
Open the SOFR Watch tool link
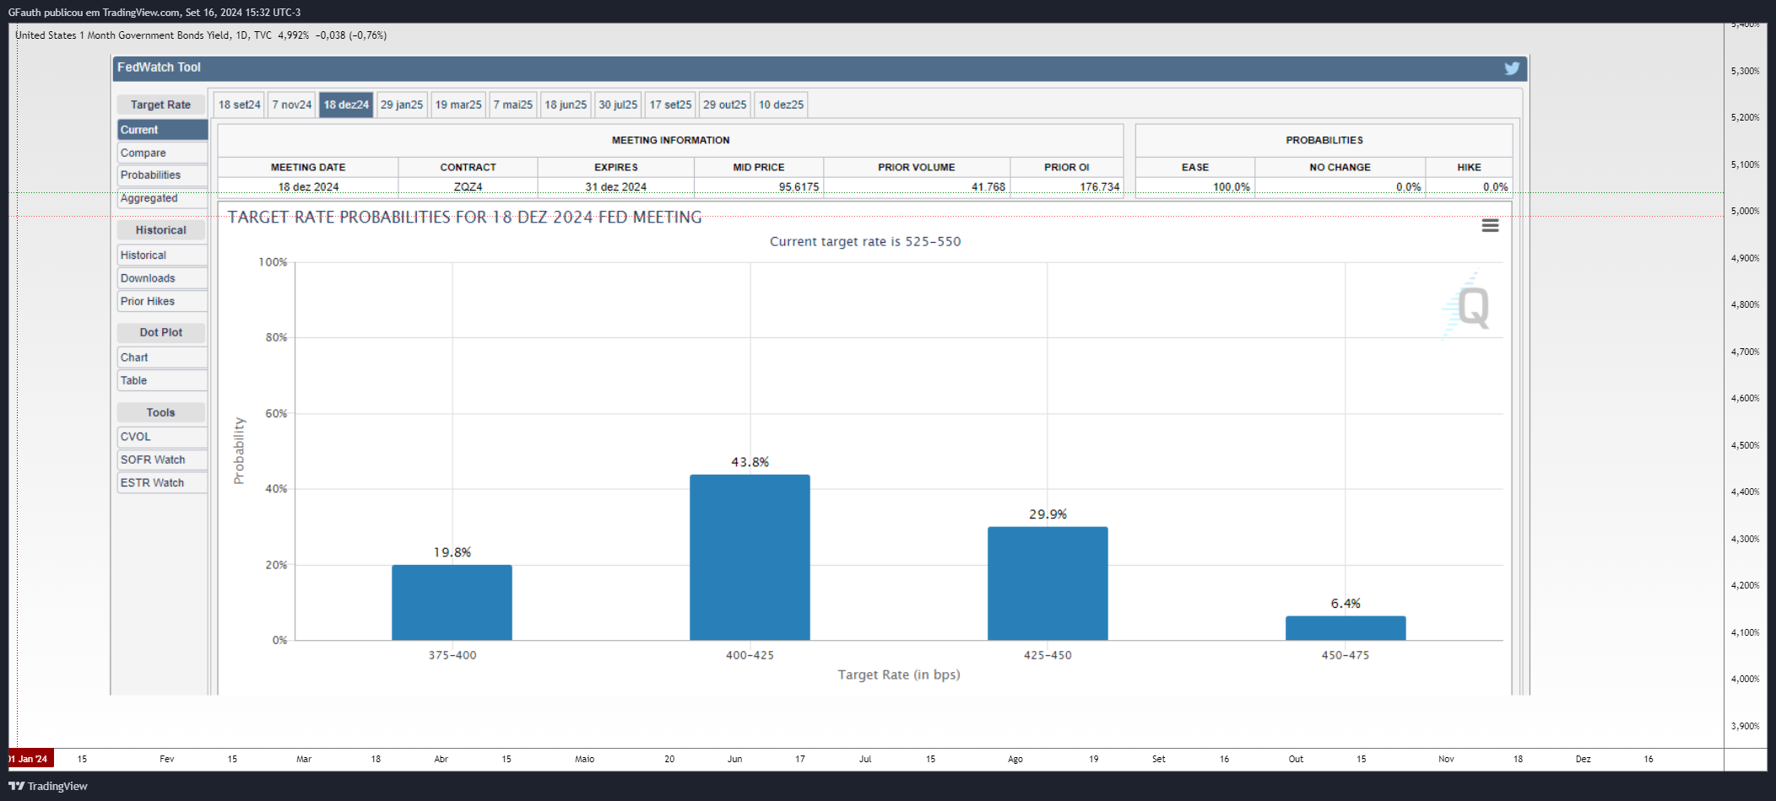tap(162, 460)
